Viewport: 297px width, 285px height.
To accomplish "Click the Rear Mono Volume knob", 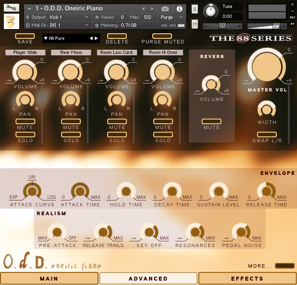I will (70, 72).
